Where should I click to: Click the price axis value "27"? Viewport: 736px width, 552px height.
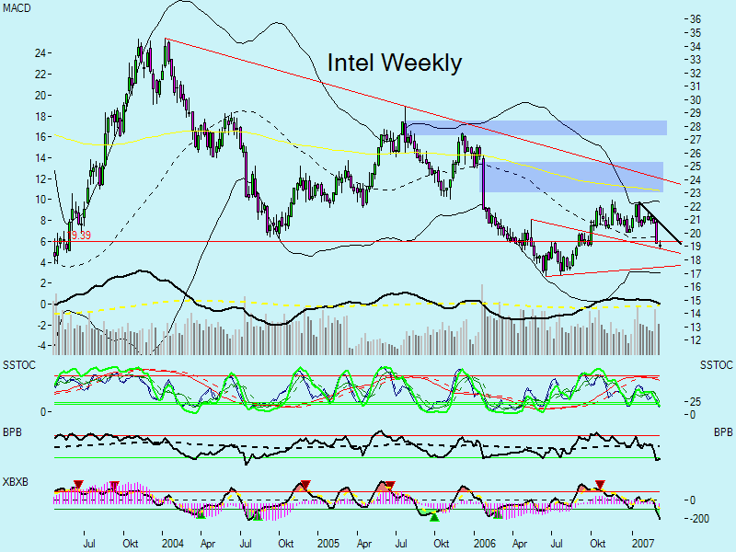coord(696,140)
